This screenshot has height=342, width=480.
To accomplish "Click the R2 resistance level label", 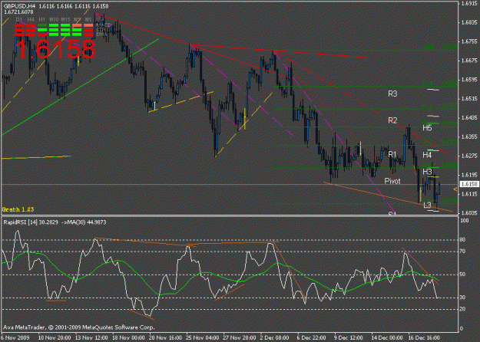I will [x=392, y=120].
